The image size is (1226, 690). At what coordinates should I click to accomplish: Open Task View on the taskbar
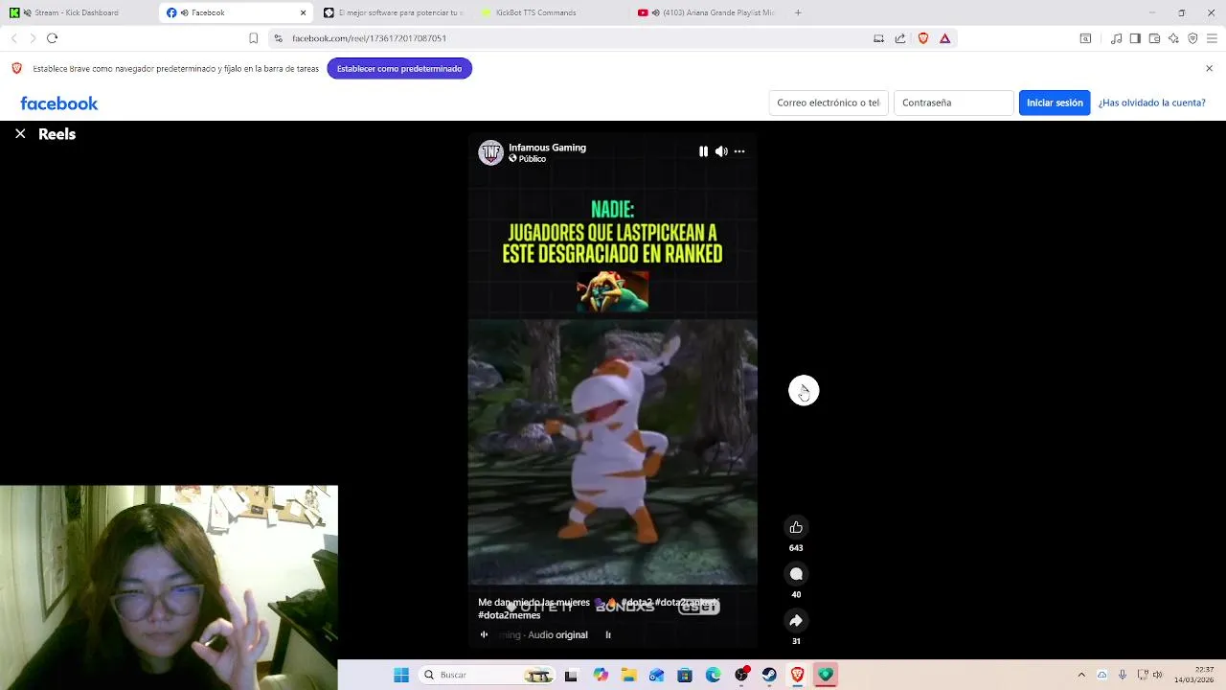point(571,675)
